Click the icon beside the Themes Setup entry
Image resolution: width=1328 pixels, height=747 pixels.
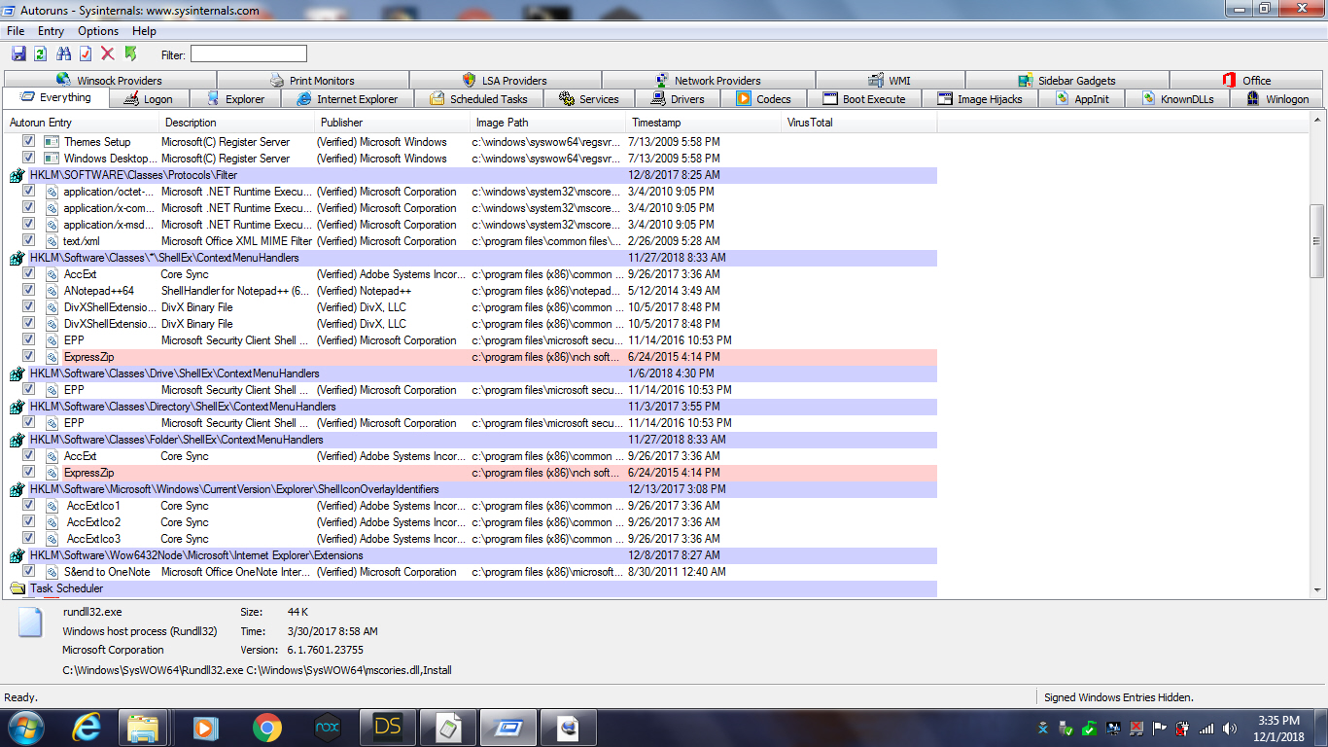tap(52, 142)
